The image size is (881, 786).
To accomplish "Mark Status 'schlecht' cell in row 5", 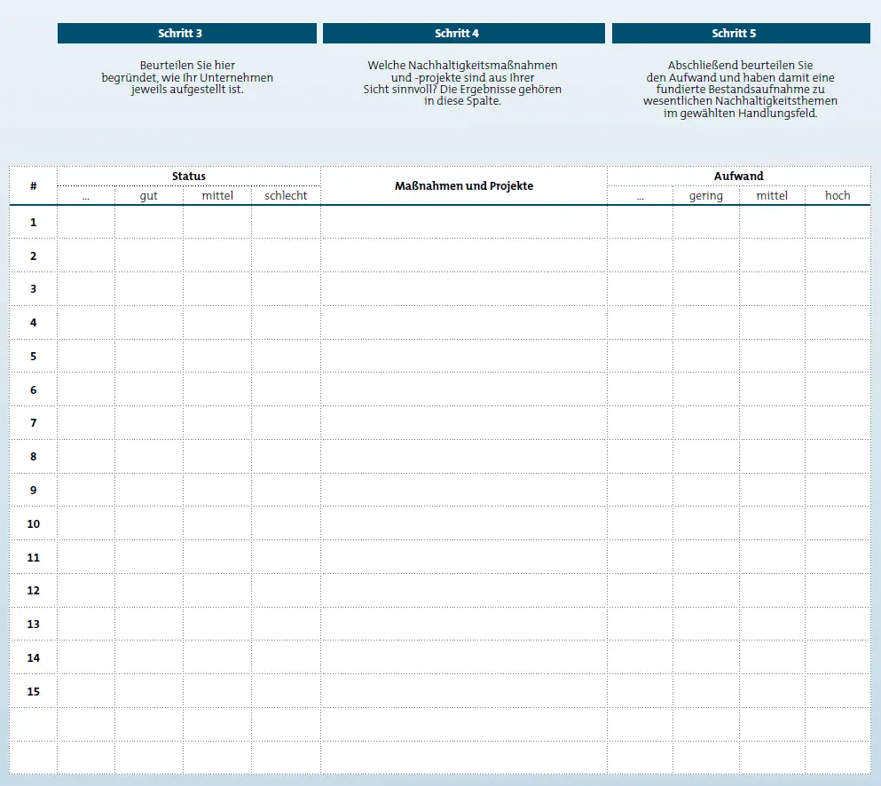I will [x=286, y=357].
